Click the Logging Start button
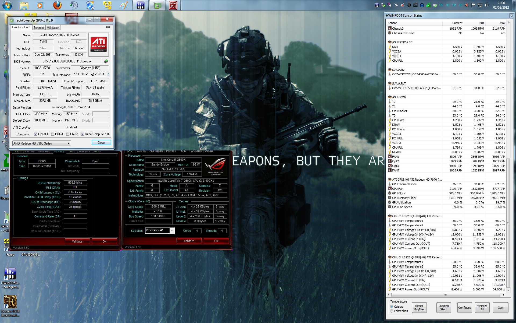516x323 pixels. tap(443, 308)
